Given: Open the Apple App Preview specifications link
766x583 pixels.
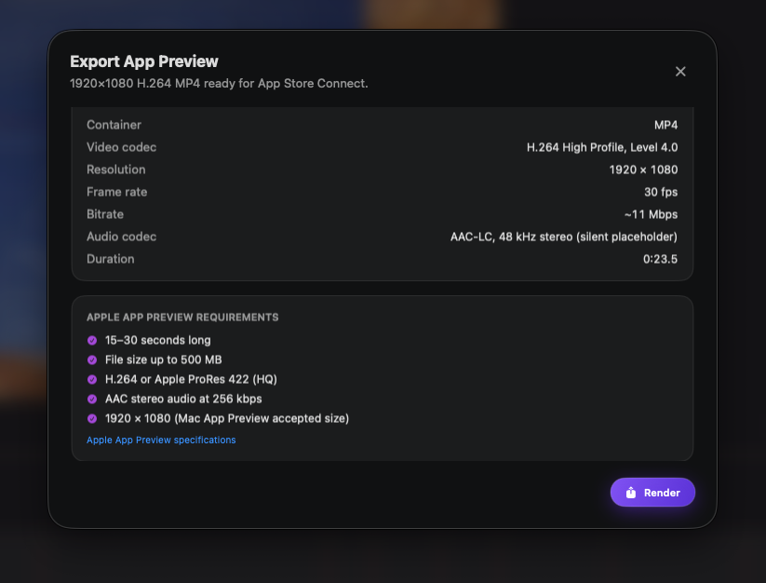Looking at the screenshot, I should (161, 440).
